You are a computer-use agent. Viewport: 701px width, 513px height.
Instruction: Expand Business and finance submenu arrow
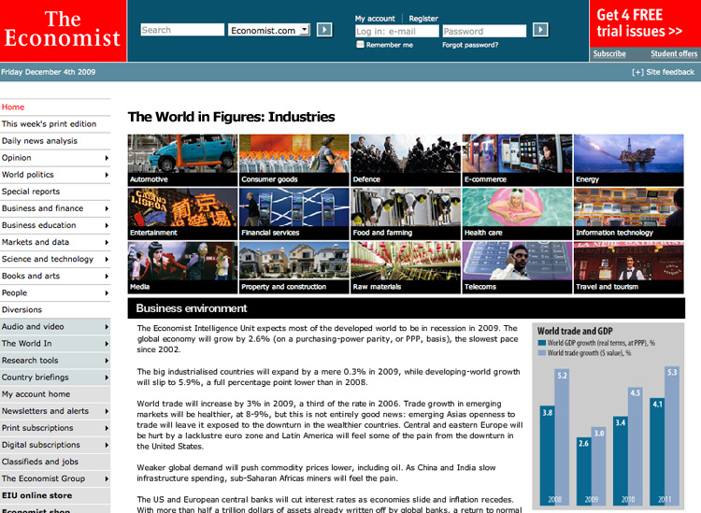(x=107, y=208)
